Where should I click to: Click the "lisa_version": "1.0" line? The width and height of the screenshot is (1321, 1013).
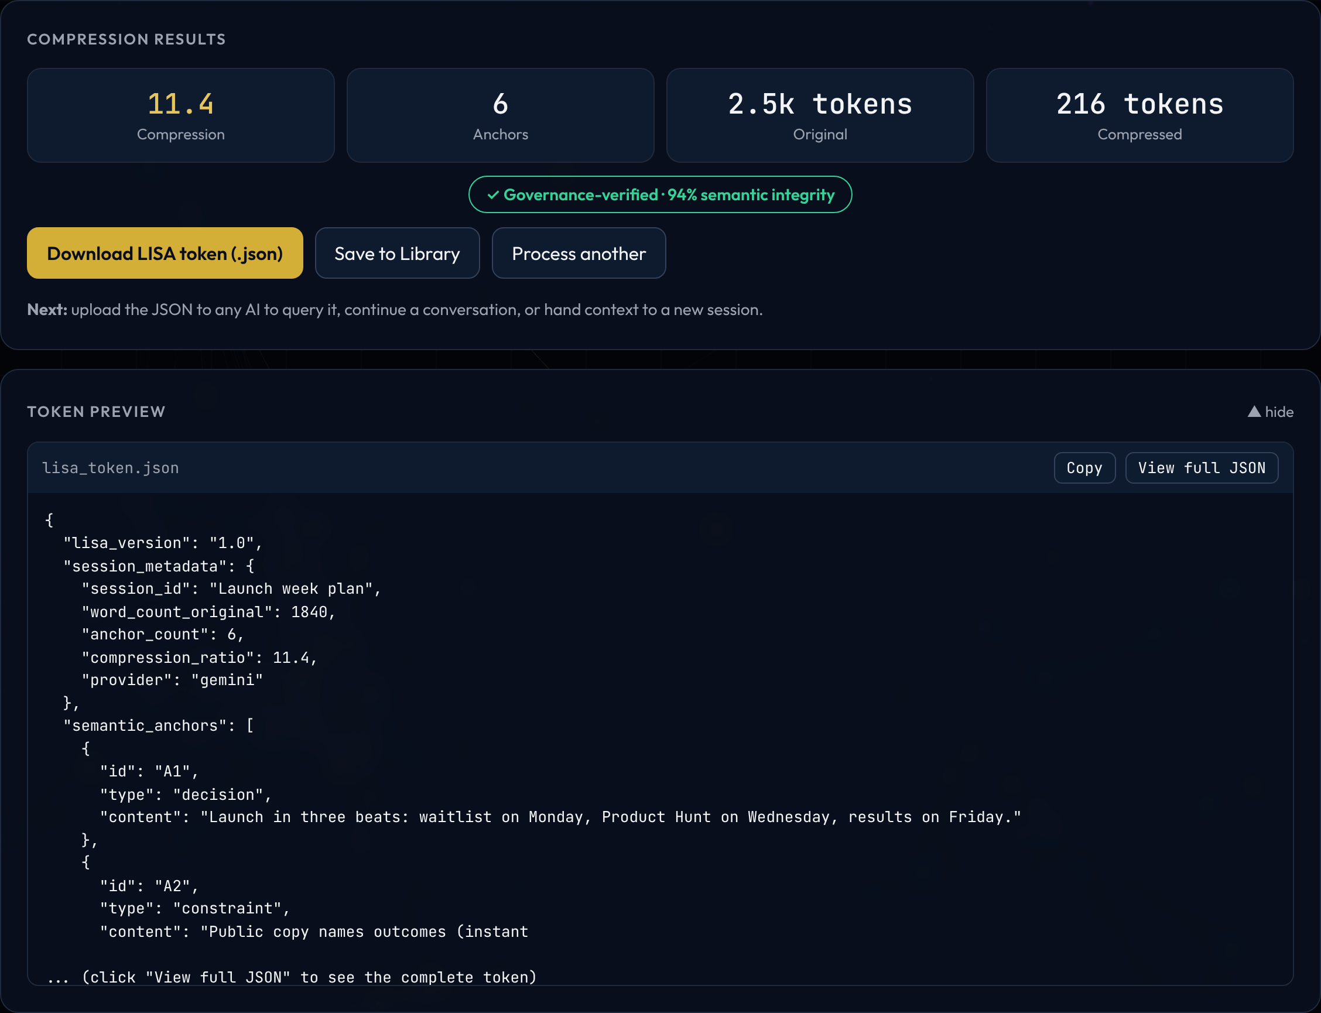(x=163, y=543)
